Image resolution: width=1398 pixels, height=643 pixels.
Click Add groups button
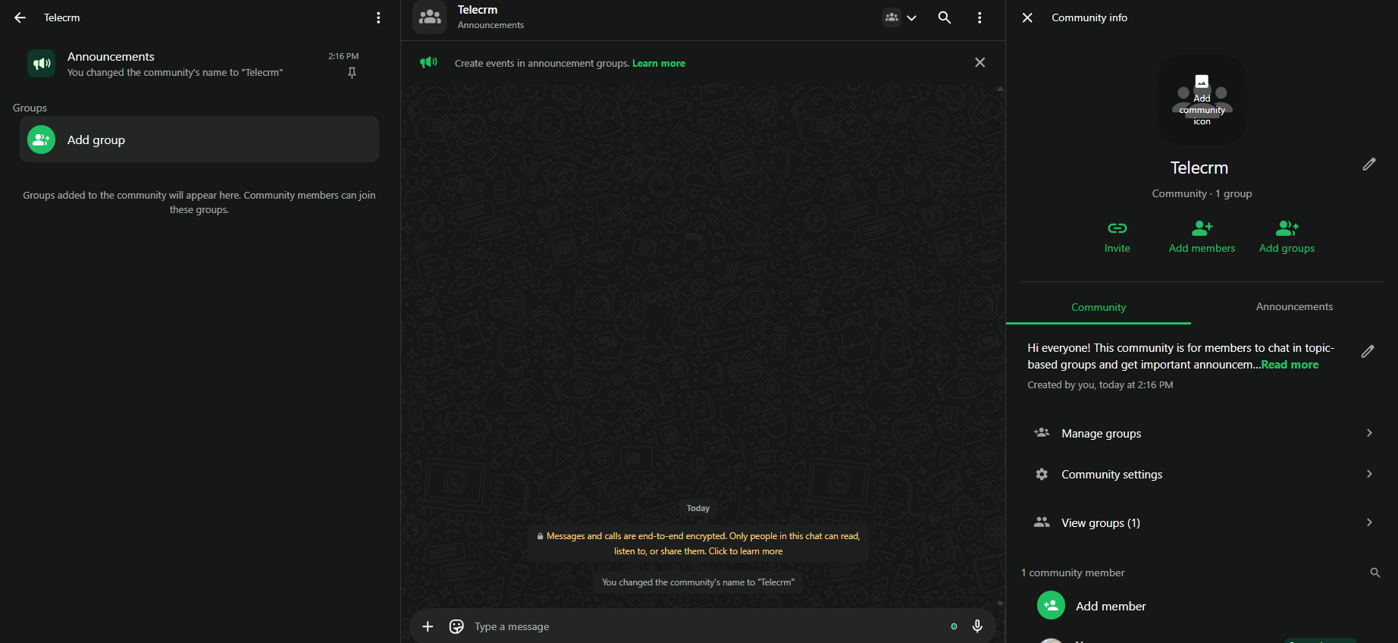(1287, 237)
